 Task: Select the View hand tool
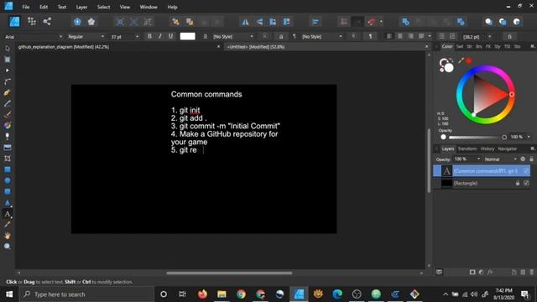point(8,236)
